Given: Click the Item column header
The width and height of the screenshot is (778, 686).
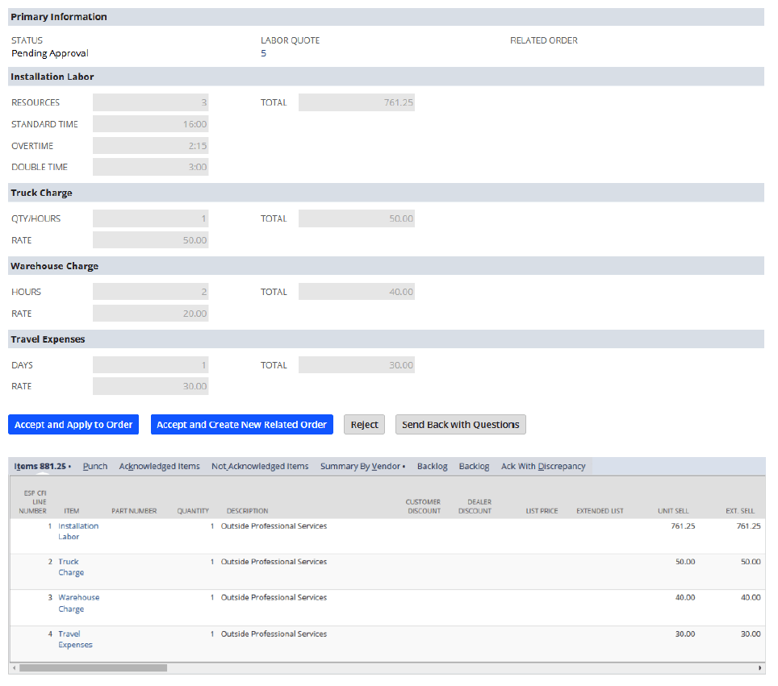Looking at the screenshot, I should tap(72, 510).
